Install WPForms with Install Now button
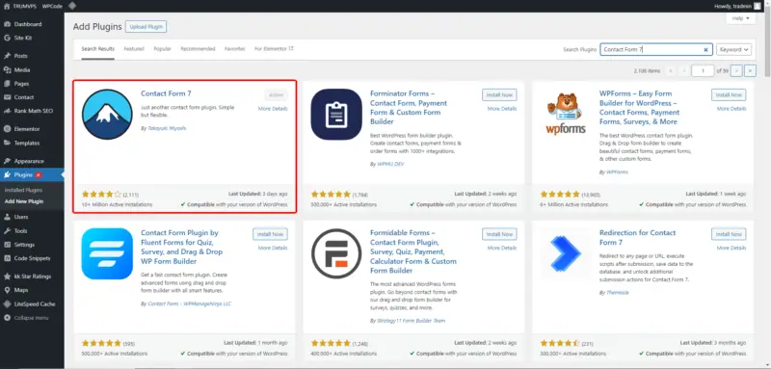771x369 pixels. click(x=729, y=94)
